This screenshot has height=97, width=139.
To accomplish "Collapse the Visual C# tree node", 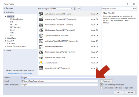I will click(6, 16).
